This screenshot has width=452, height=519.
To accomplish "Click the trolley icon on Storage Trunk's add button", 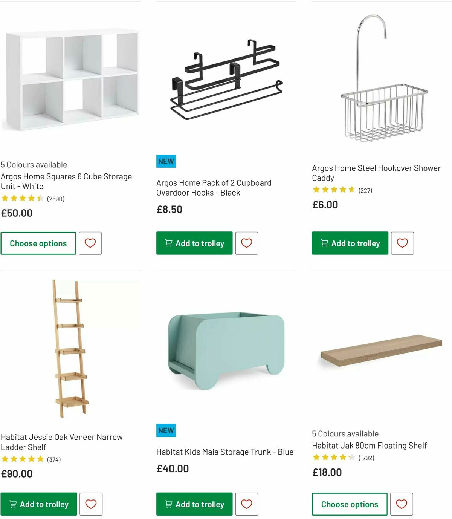I will point(168,504).
